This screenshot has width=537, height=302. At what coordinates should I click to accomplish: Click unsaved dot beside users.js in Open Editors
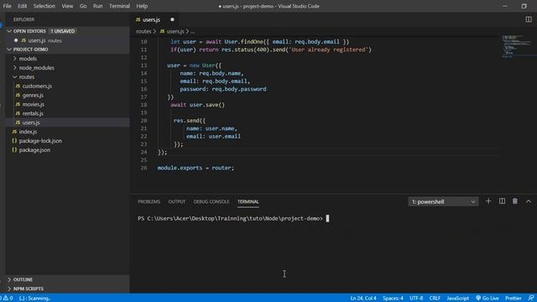(16, 40)
